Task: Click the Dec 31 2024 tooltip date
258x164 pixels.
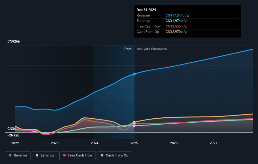Action: click(x=146, y=10)
